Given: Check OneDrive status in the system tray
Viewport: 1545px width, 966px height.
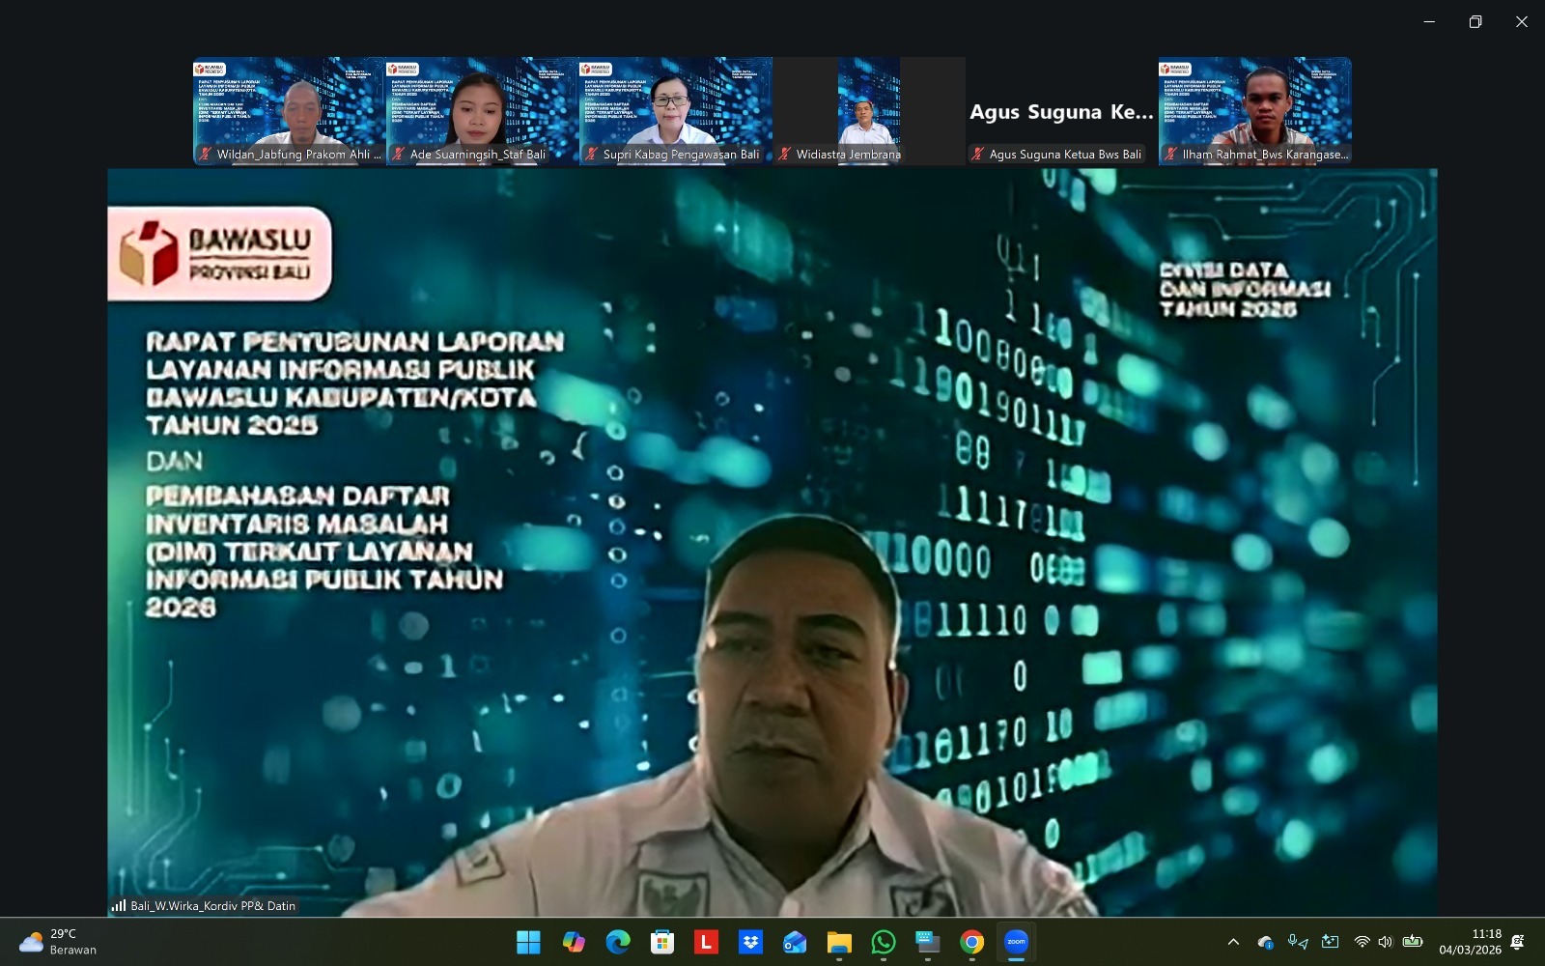Looking at the screenshot, I should click(1265, 942).
